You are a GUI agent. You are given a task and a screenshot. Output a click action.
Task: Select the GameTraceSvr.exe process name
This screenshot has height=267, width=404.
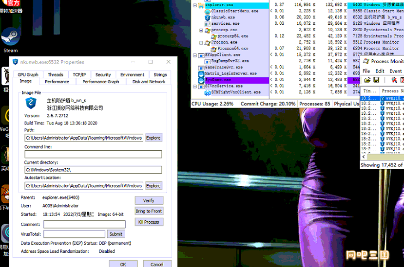(x=224, y=67)
